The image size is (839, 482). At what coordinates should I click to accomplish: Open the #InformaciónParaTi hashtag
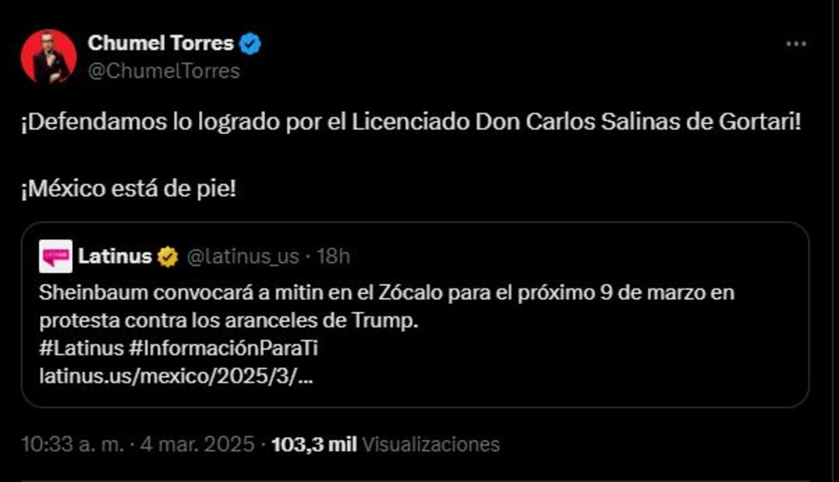click(x=220, y=348)
